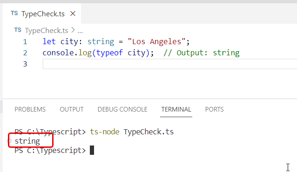This screenshot has width=297, height=172.
Task: Click the last terminal prompt line
Action: (x=54, y=151)
